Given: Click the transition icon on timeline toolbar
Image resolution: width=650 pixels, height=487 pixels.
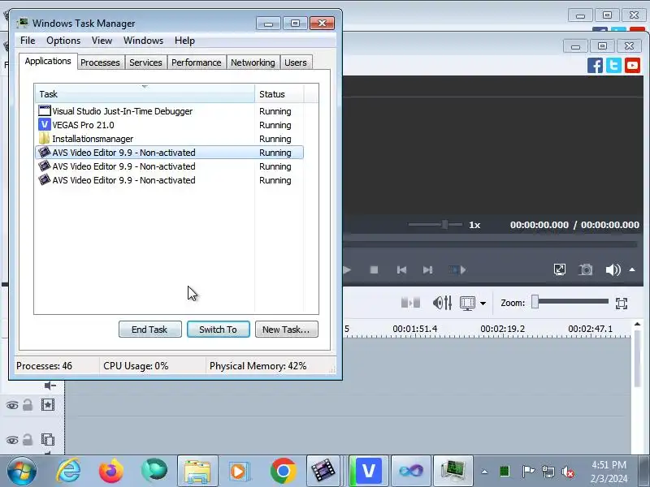Looking at the screenshot, I should point(410,303).
